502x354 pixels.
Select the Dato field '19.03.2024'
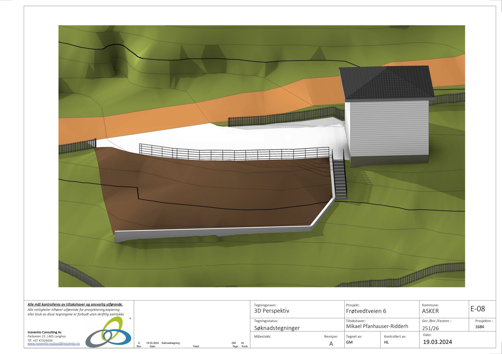(438, 342)
